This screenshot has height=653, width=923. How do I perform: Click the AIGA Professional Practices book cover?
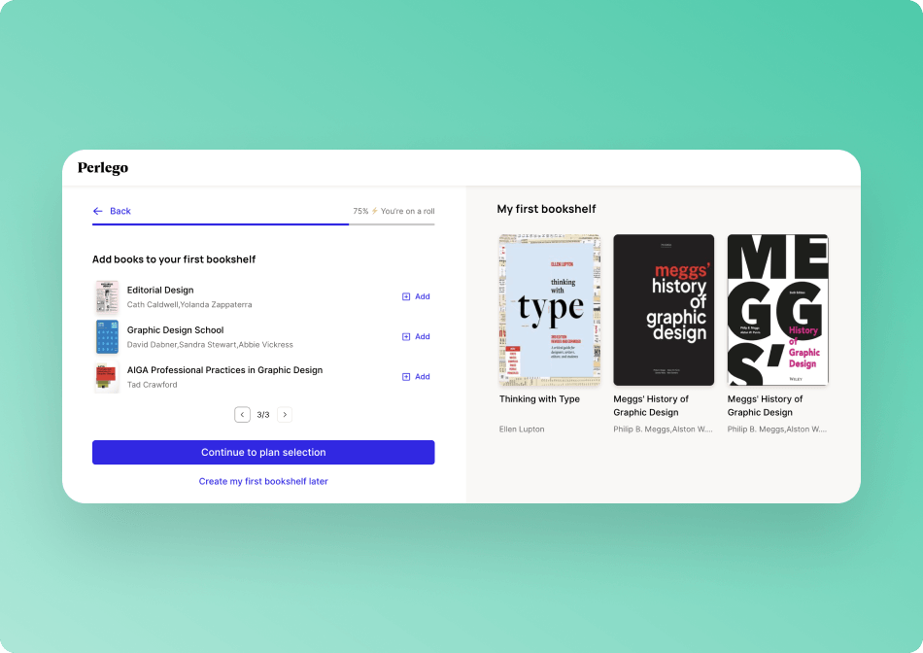107,377
